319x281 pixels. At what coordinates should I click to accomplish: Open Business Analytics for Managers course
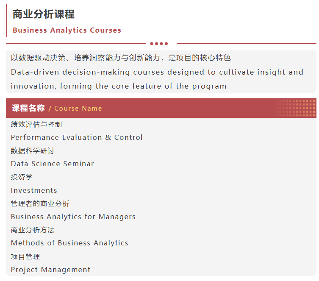(x=73, y=217)
